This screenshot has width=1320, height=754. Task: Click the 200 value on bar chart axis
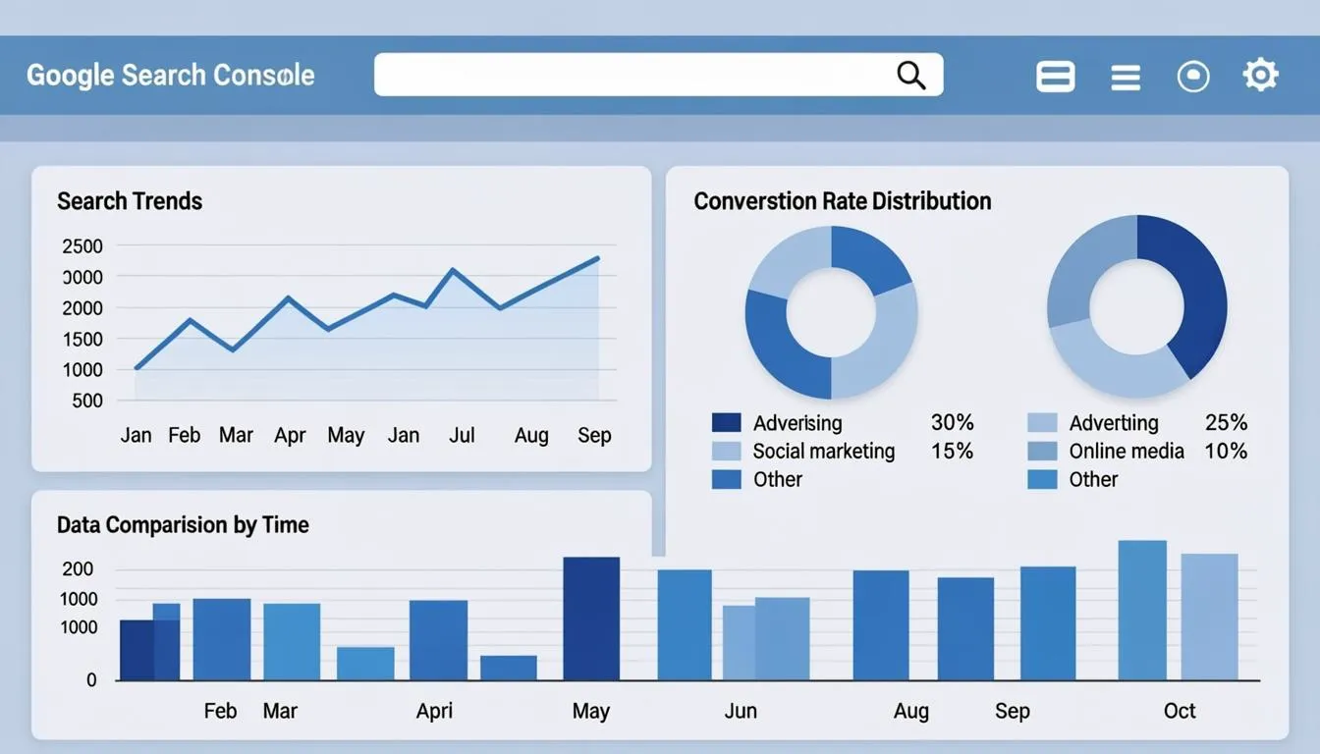pyautogui.click(x=78, y=569)
